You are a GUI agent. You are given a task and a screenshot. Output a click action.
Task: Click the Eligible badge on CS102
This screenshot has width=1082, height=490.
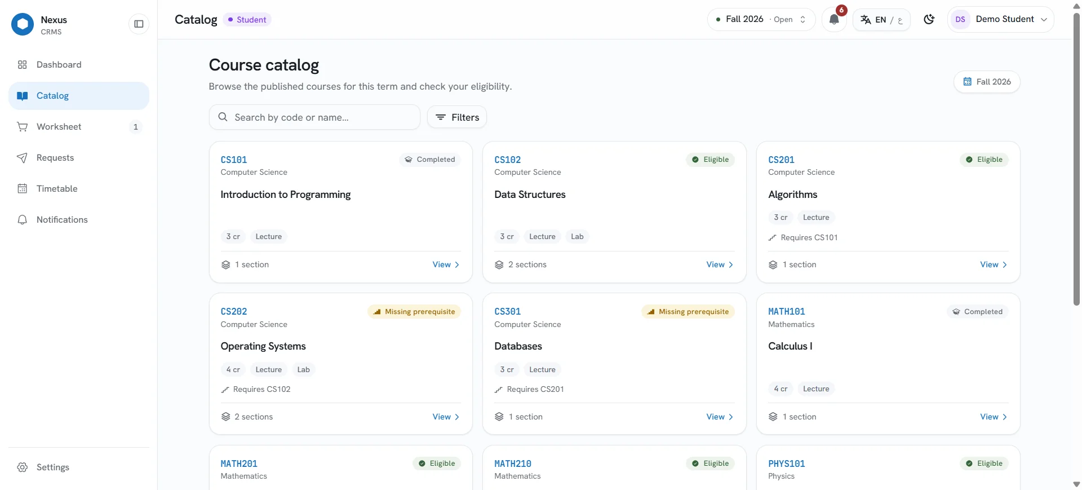[710, 160]
